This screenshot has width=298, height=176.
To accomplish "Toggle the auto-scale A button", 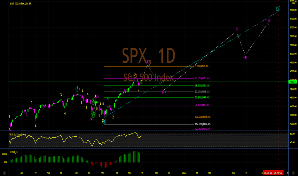I will tap(293, 173).
